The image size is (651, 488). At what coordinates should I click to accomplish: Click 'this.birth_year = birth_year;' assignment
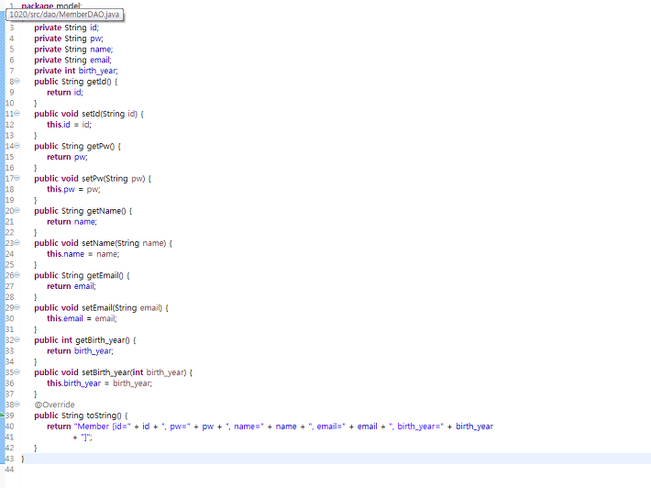point(100,383)
